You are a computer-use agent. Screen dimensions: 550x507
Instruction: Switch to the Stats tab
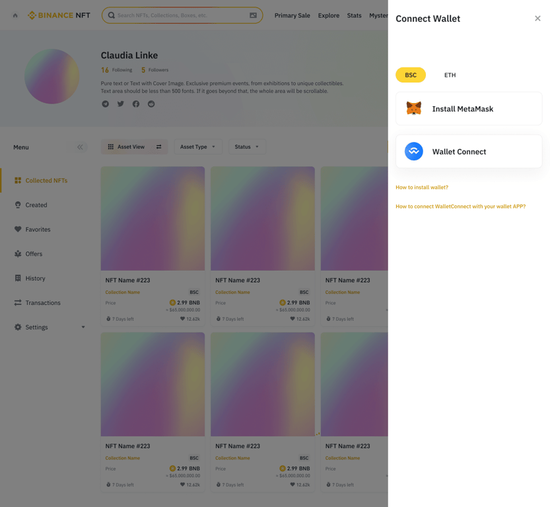(354, 15)
